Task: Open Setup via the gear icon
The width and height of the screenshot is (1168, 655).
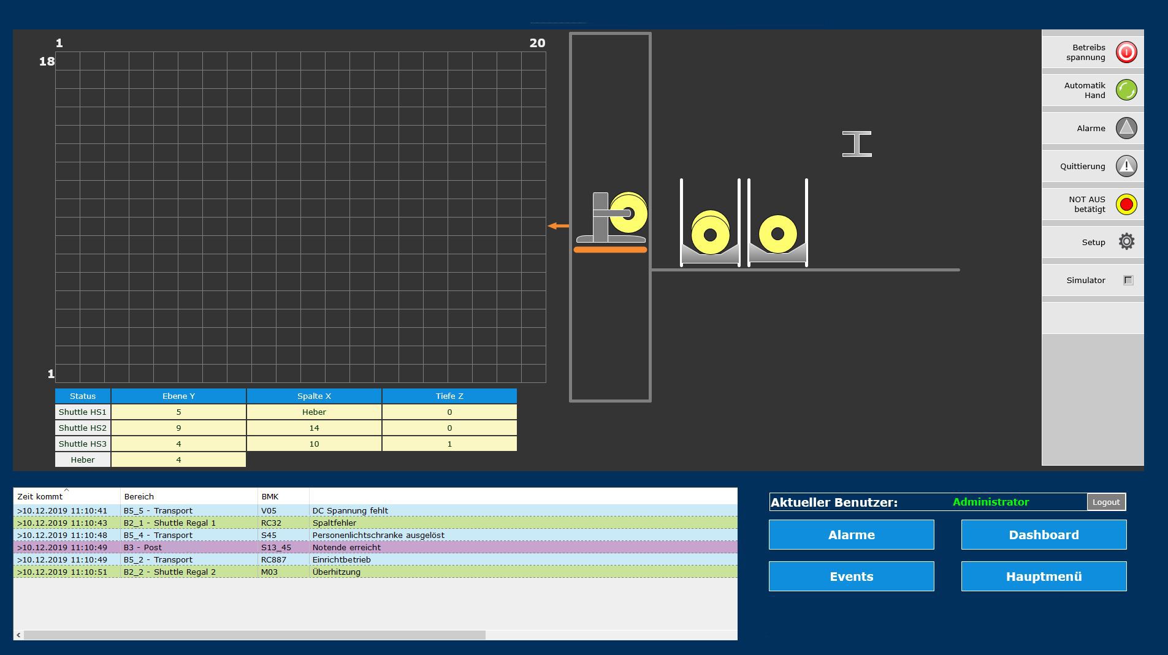Action: 1126,242
